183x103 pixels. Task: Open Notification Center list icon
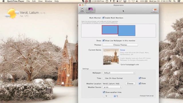point(179,1)
